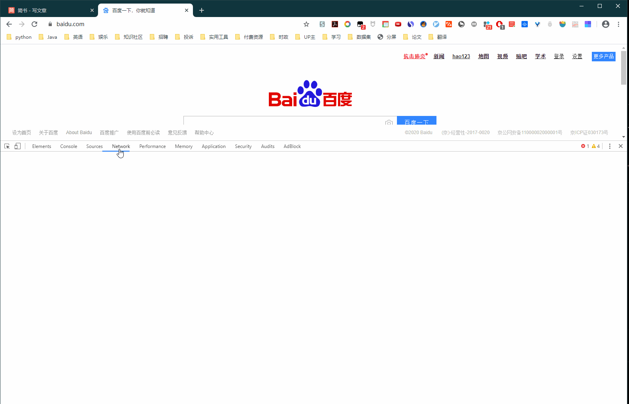The width and height of the screenshot is (629, 404).
Task: Open the AdBlock DevTools tab
Action: (292, 146)
